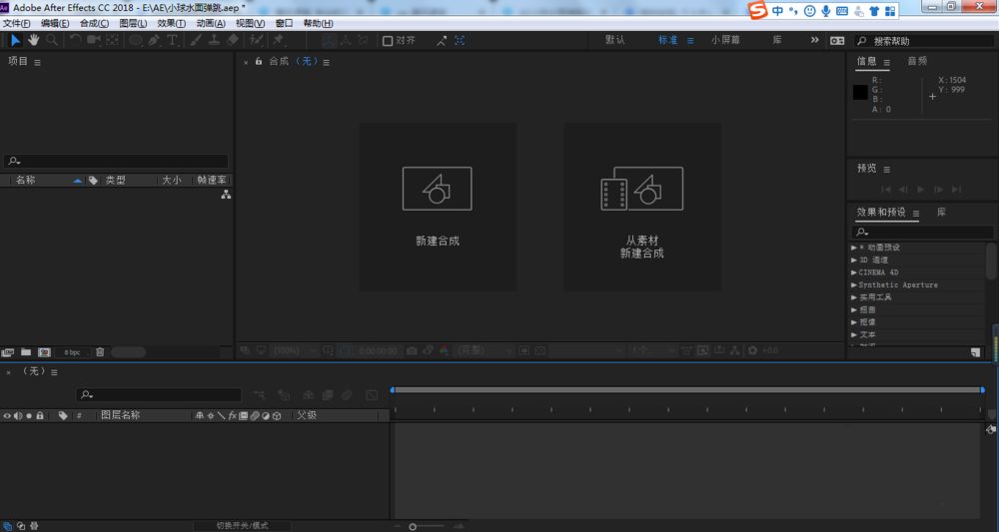Select the Pen tool
The image size is (999, 532).
tap(154, 40)
